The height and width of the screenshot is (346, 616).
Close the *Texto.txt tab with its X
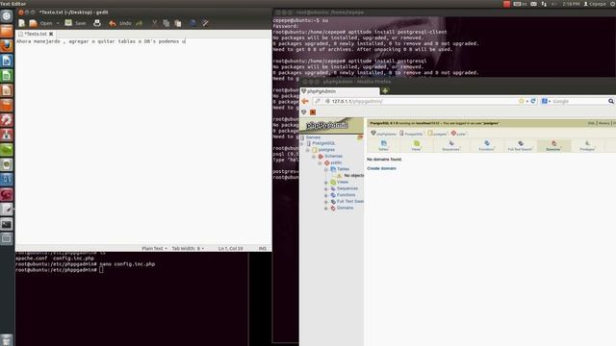click(x=51, y=35)
